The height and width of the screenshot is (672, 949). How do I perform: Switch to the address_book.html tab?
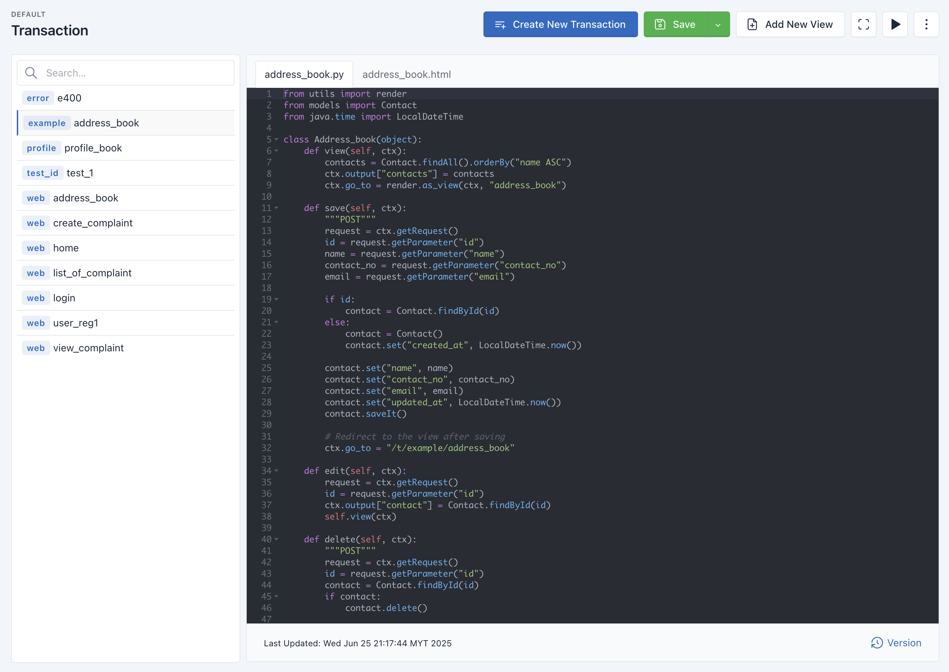click(407, 75)
